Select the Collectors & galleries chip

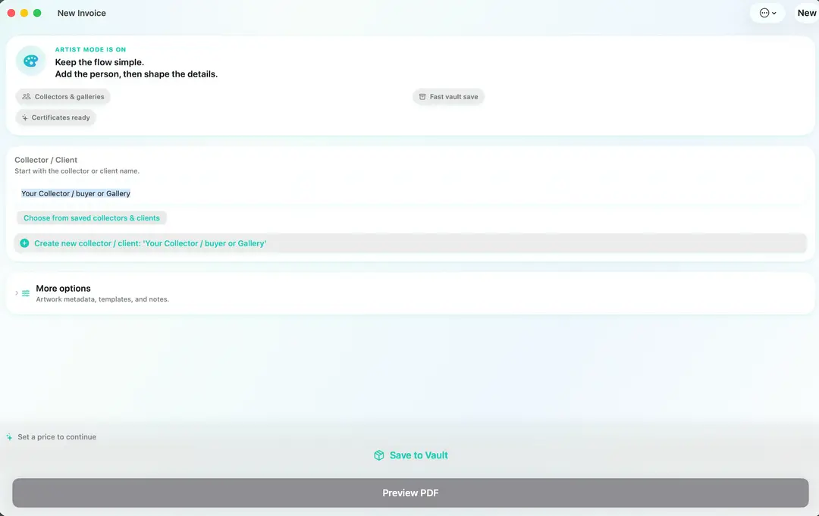(x=63, y=96)
